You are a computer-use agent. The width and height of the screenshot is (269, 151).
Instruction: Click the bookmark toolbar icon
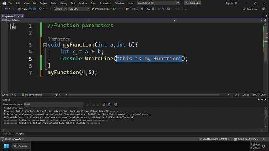tap(169, 9)
